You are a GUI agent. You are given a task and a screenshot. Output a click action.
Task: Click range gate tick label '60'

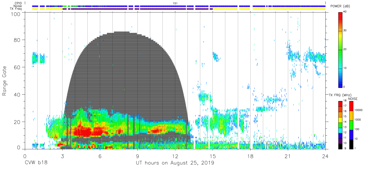pos(18,67)
